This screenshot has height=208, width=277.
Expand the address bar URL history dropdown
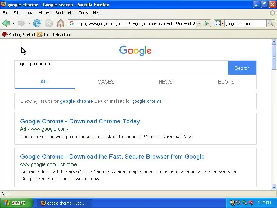click(x=199, y=23)
